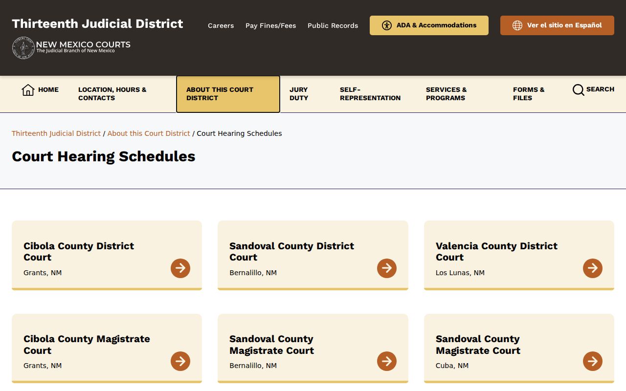Go to HOME nav label
The image size is (626, 391).
tap(48, 89)
